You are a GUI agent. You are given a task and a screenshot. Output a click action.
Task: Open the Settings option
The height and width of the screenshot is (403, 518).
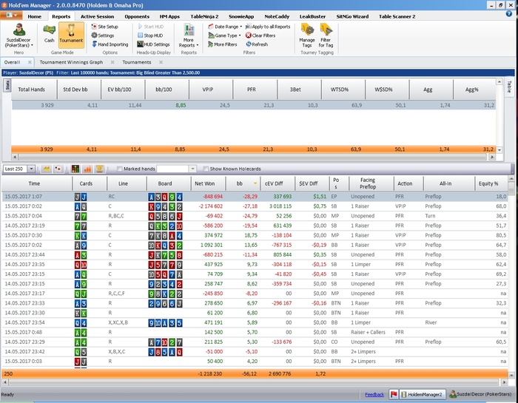tap(103, 35)
